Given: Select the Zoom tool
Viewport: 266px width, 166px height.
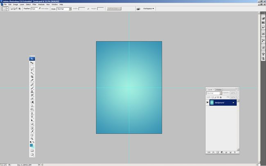Looking at the screenshot, I should point(32,139).
